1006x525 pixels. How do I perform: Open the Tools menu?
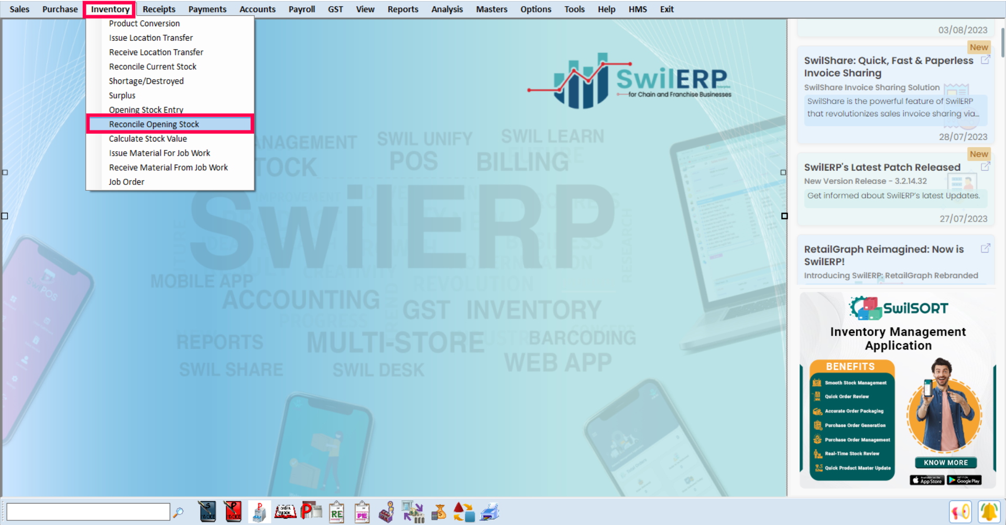[574, 9]
